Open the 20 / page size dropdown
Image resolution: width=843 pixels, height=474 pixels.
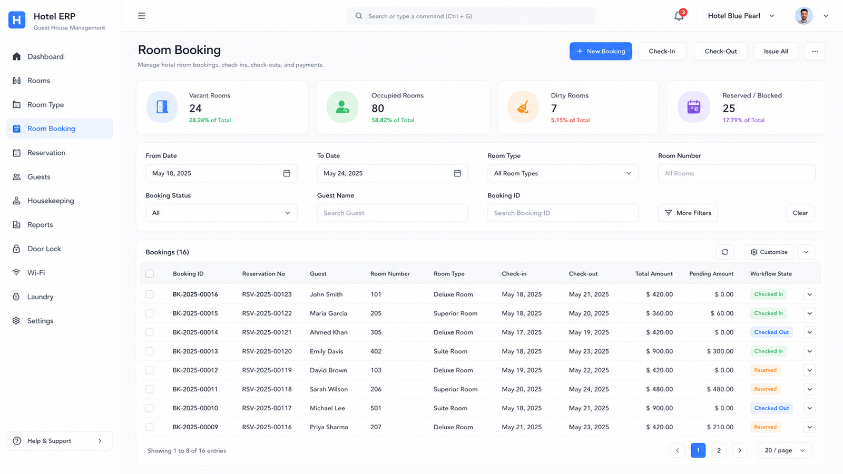tap(785, 450)
